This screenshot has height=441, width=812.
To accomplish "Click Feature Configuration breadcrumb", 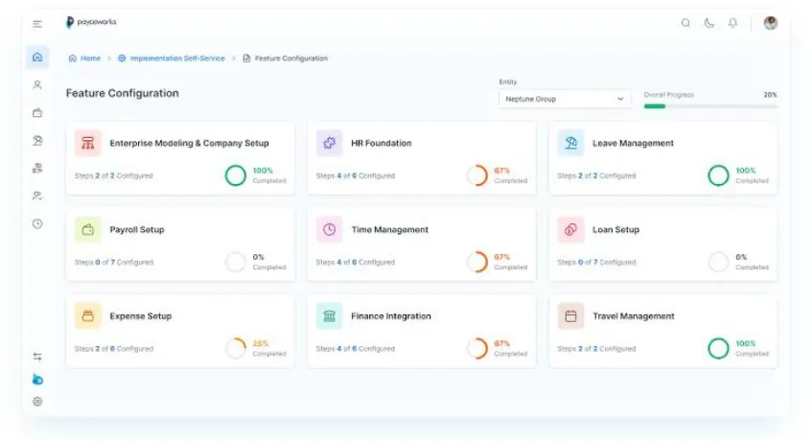I will click(x=286, y=58).
